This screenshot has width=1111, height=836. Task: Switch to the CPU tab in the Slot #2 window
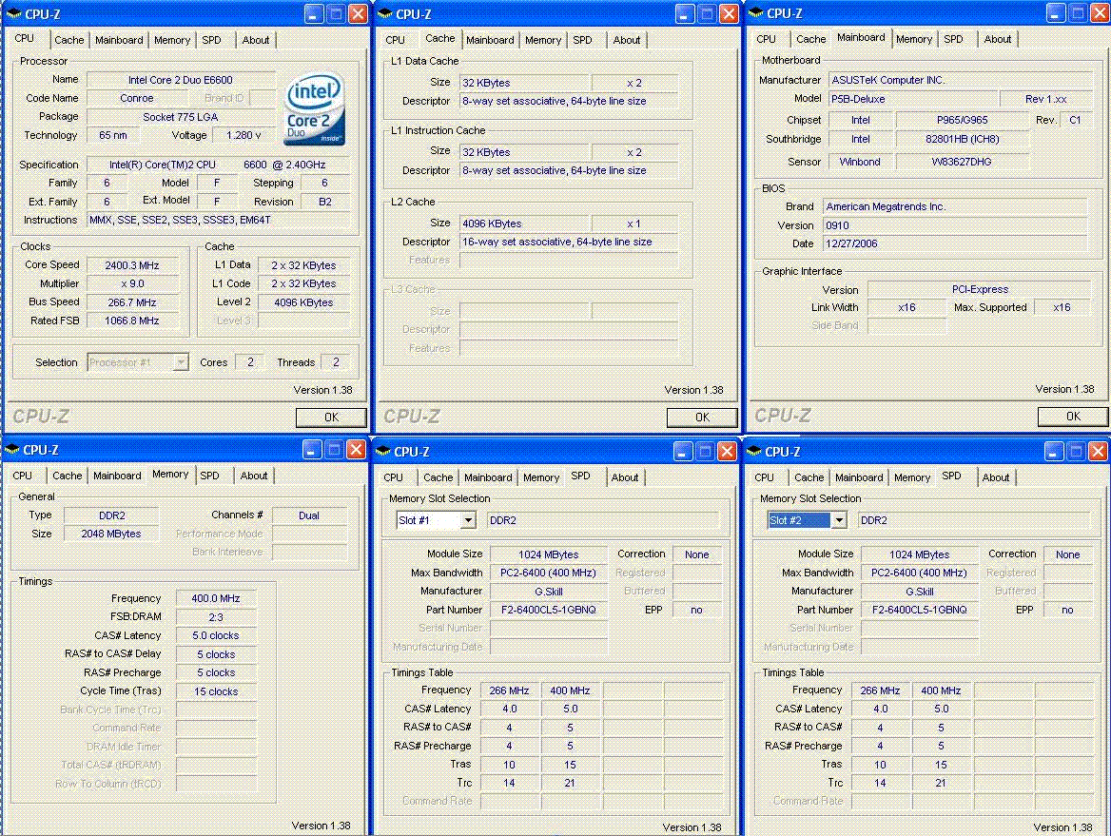(765, 478)
